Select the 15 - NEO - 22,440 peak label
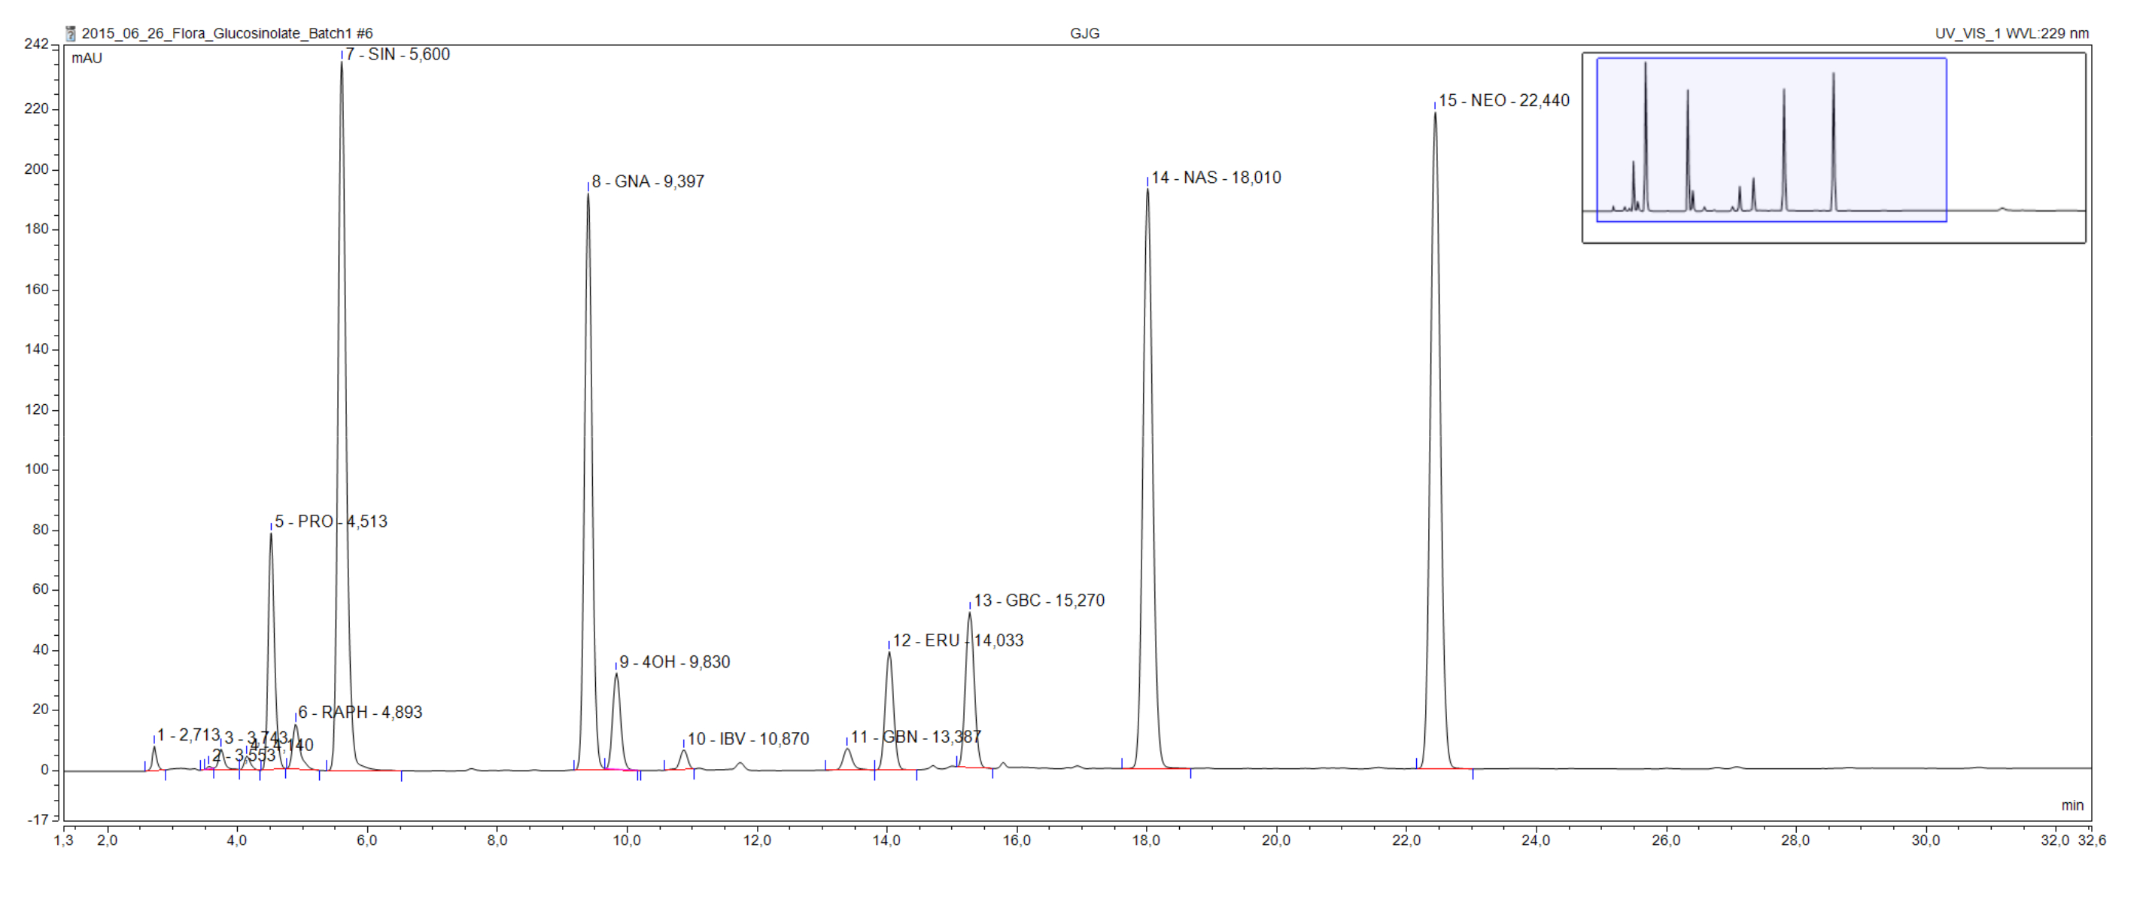The width and height of the screenshot is (2143, 903). pos(1503,101)
